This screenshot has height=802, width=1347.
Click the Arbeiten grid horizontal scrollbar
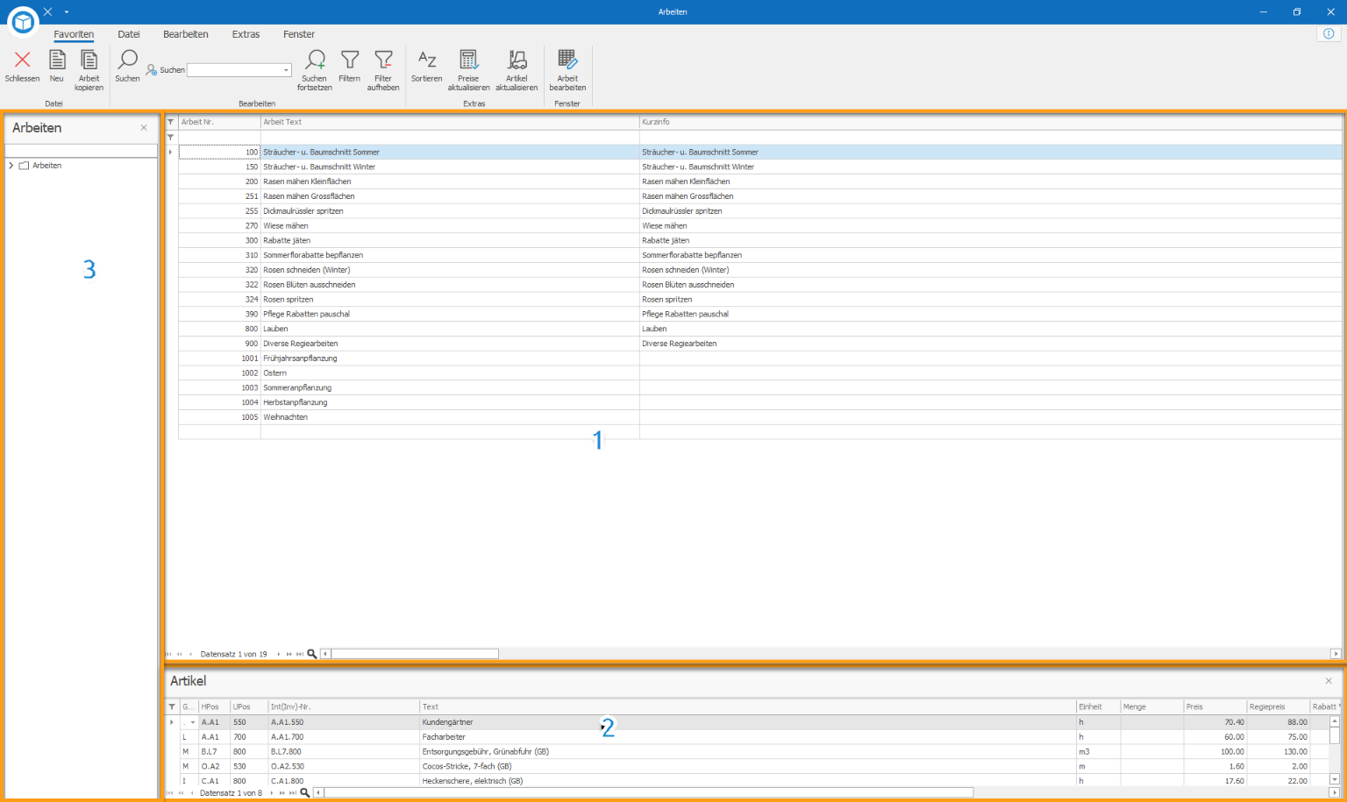(x=415, y=654)
